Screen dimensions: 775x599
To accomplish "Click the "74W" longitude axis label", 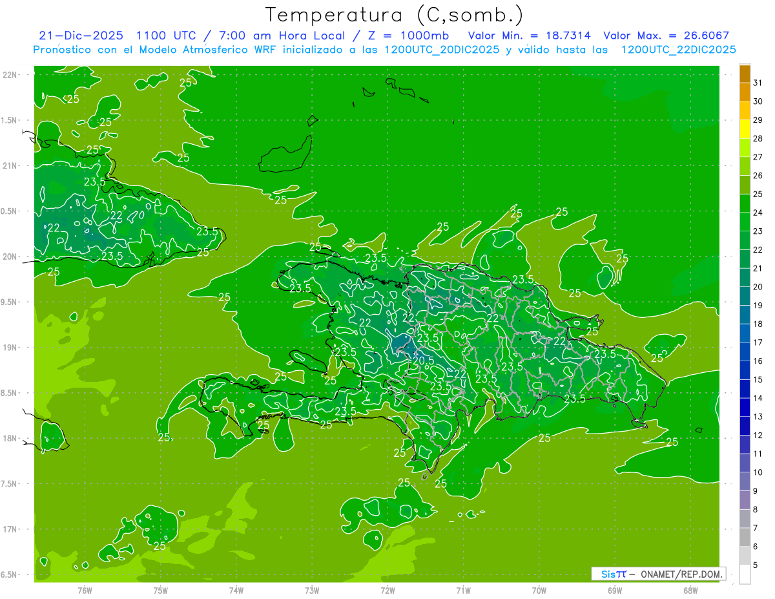I will (236, 591).
